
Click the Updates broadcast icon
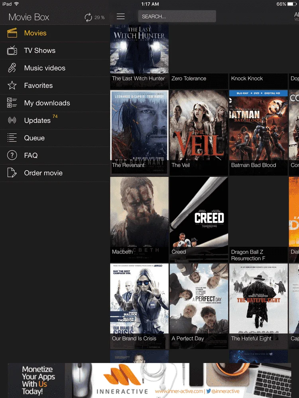pos(12,120)
